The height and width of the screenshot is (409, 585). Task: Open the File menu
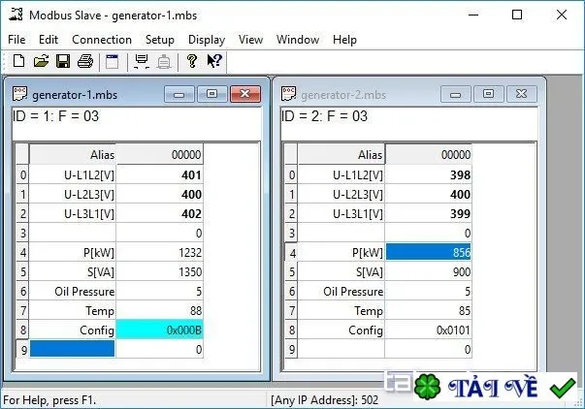click(16, 40)
